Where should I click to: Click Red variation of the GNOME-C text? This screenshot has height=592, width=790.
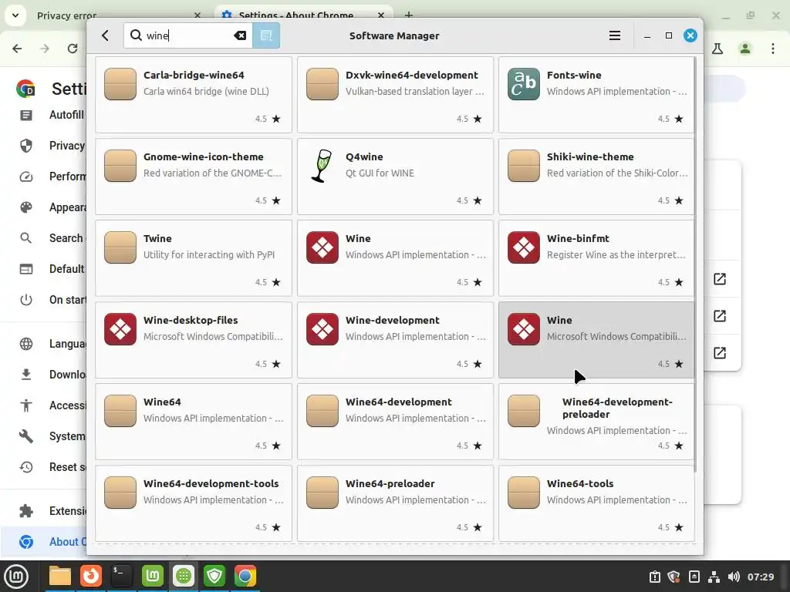[x=212, y=173]
